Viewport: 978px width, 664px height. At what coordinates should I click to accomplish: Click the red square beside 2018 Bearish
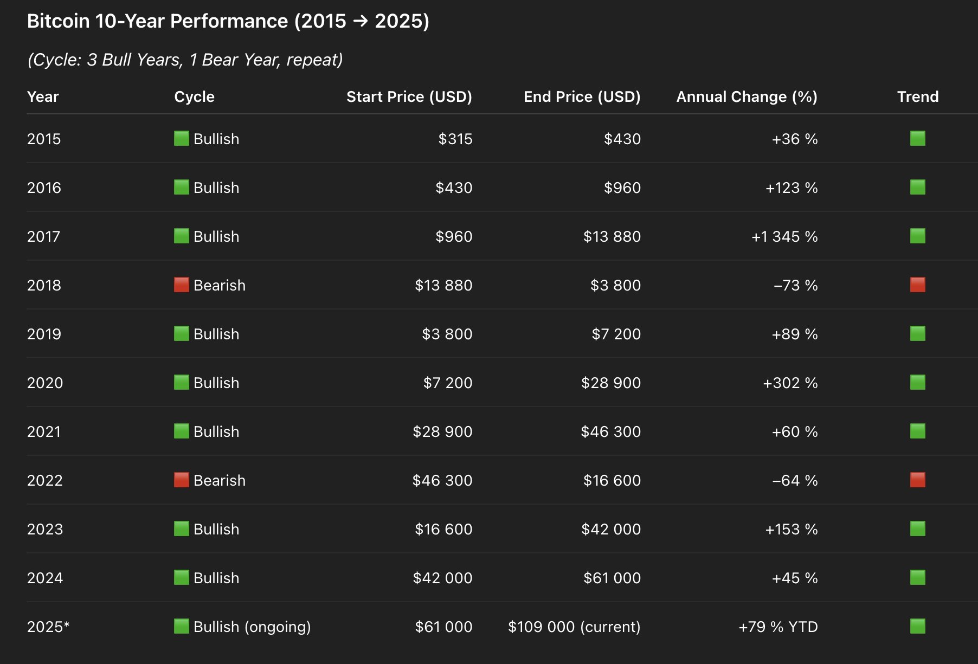(x=181, y=285)
